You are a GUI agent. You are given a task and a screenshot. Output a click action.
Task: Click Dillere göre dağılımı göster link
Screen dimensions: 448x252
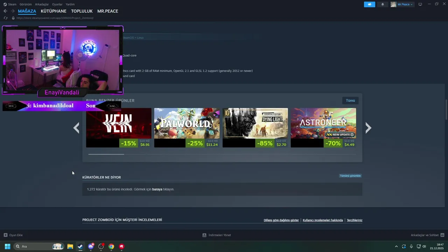[281, 220]
